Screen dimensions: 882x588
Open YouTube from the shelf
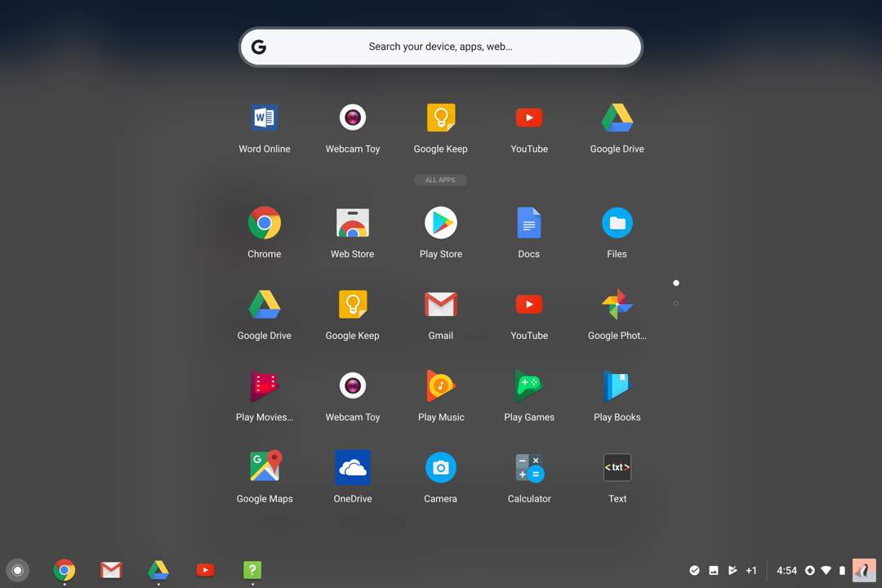click(x=205, y=570)
